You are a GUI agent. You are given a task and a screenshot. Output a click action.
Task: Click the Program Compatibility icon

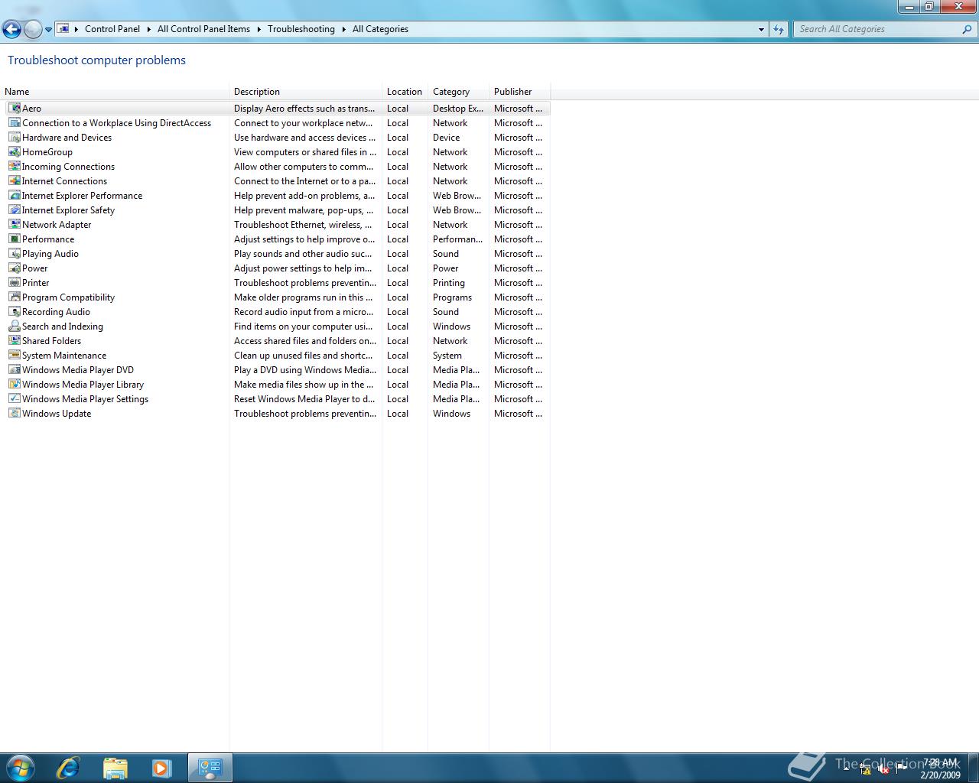tap(15, 297)
